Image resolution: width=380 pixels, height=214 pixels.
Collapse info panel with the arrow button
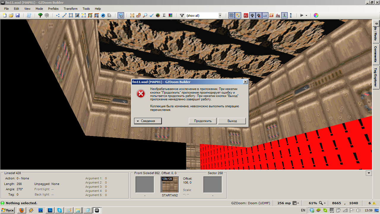pos(369,173)
